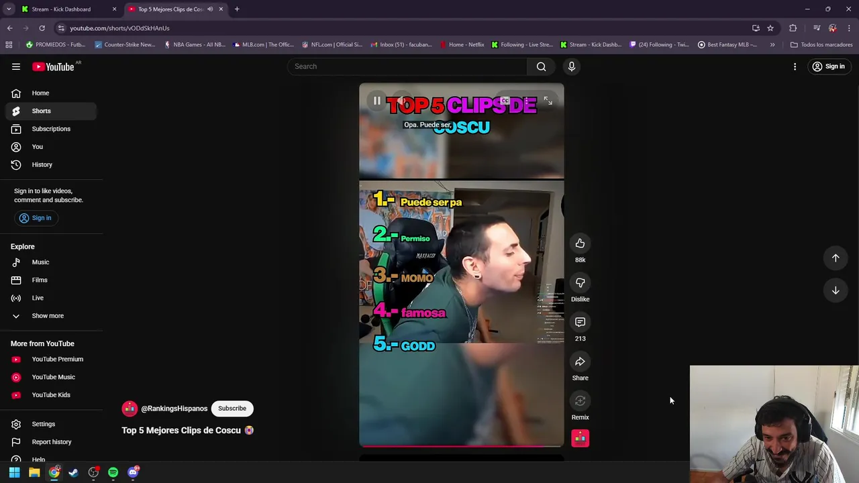Click the Dislike thumbs-down button

tap(580, 282)
